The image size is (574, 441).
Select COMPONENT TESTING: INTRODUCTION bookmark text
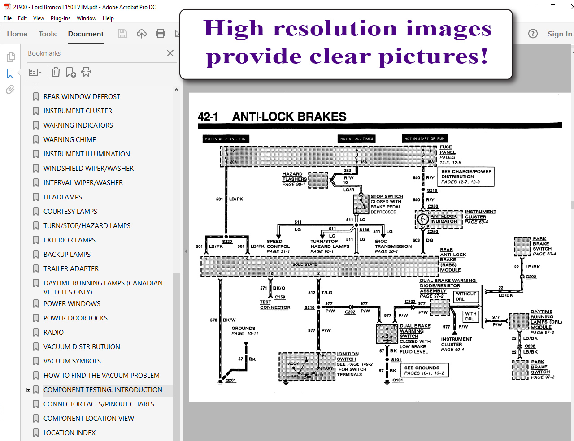[x=103, y=390]
